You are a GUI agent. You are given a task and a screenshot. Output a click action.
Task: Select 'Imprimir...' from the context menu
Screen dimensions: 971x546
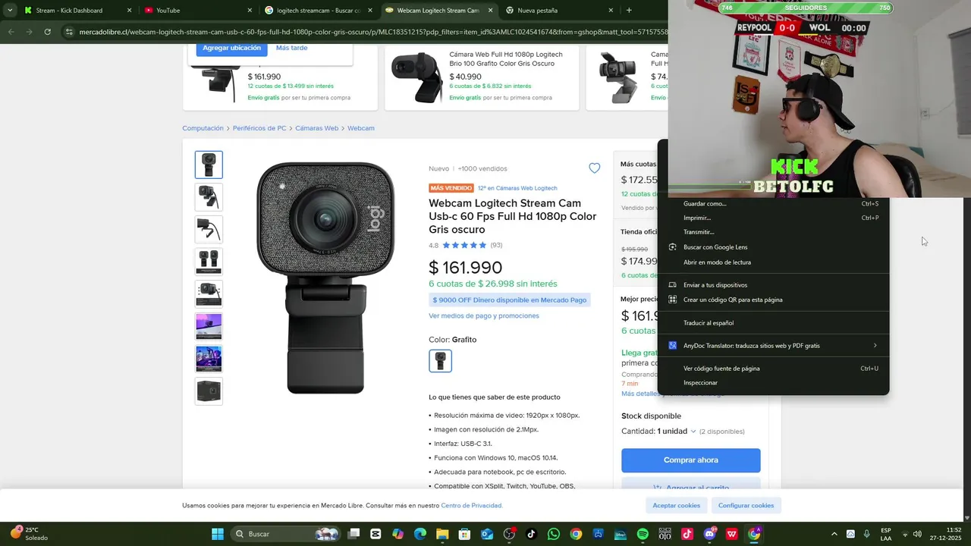[x=774, y=218]
